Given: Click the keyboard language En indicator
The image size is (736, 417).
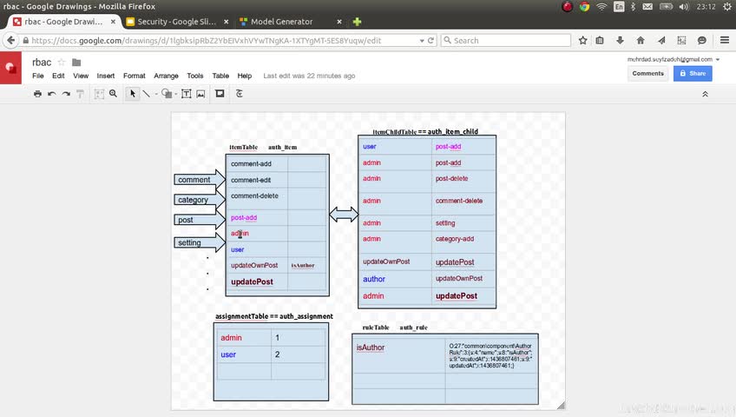Looking at the screenshot, I should pyautogui.click(x=619, y=7).
